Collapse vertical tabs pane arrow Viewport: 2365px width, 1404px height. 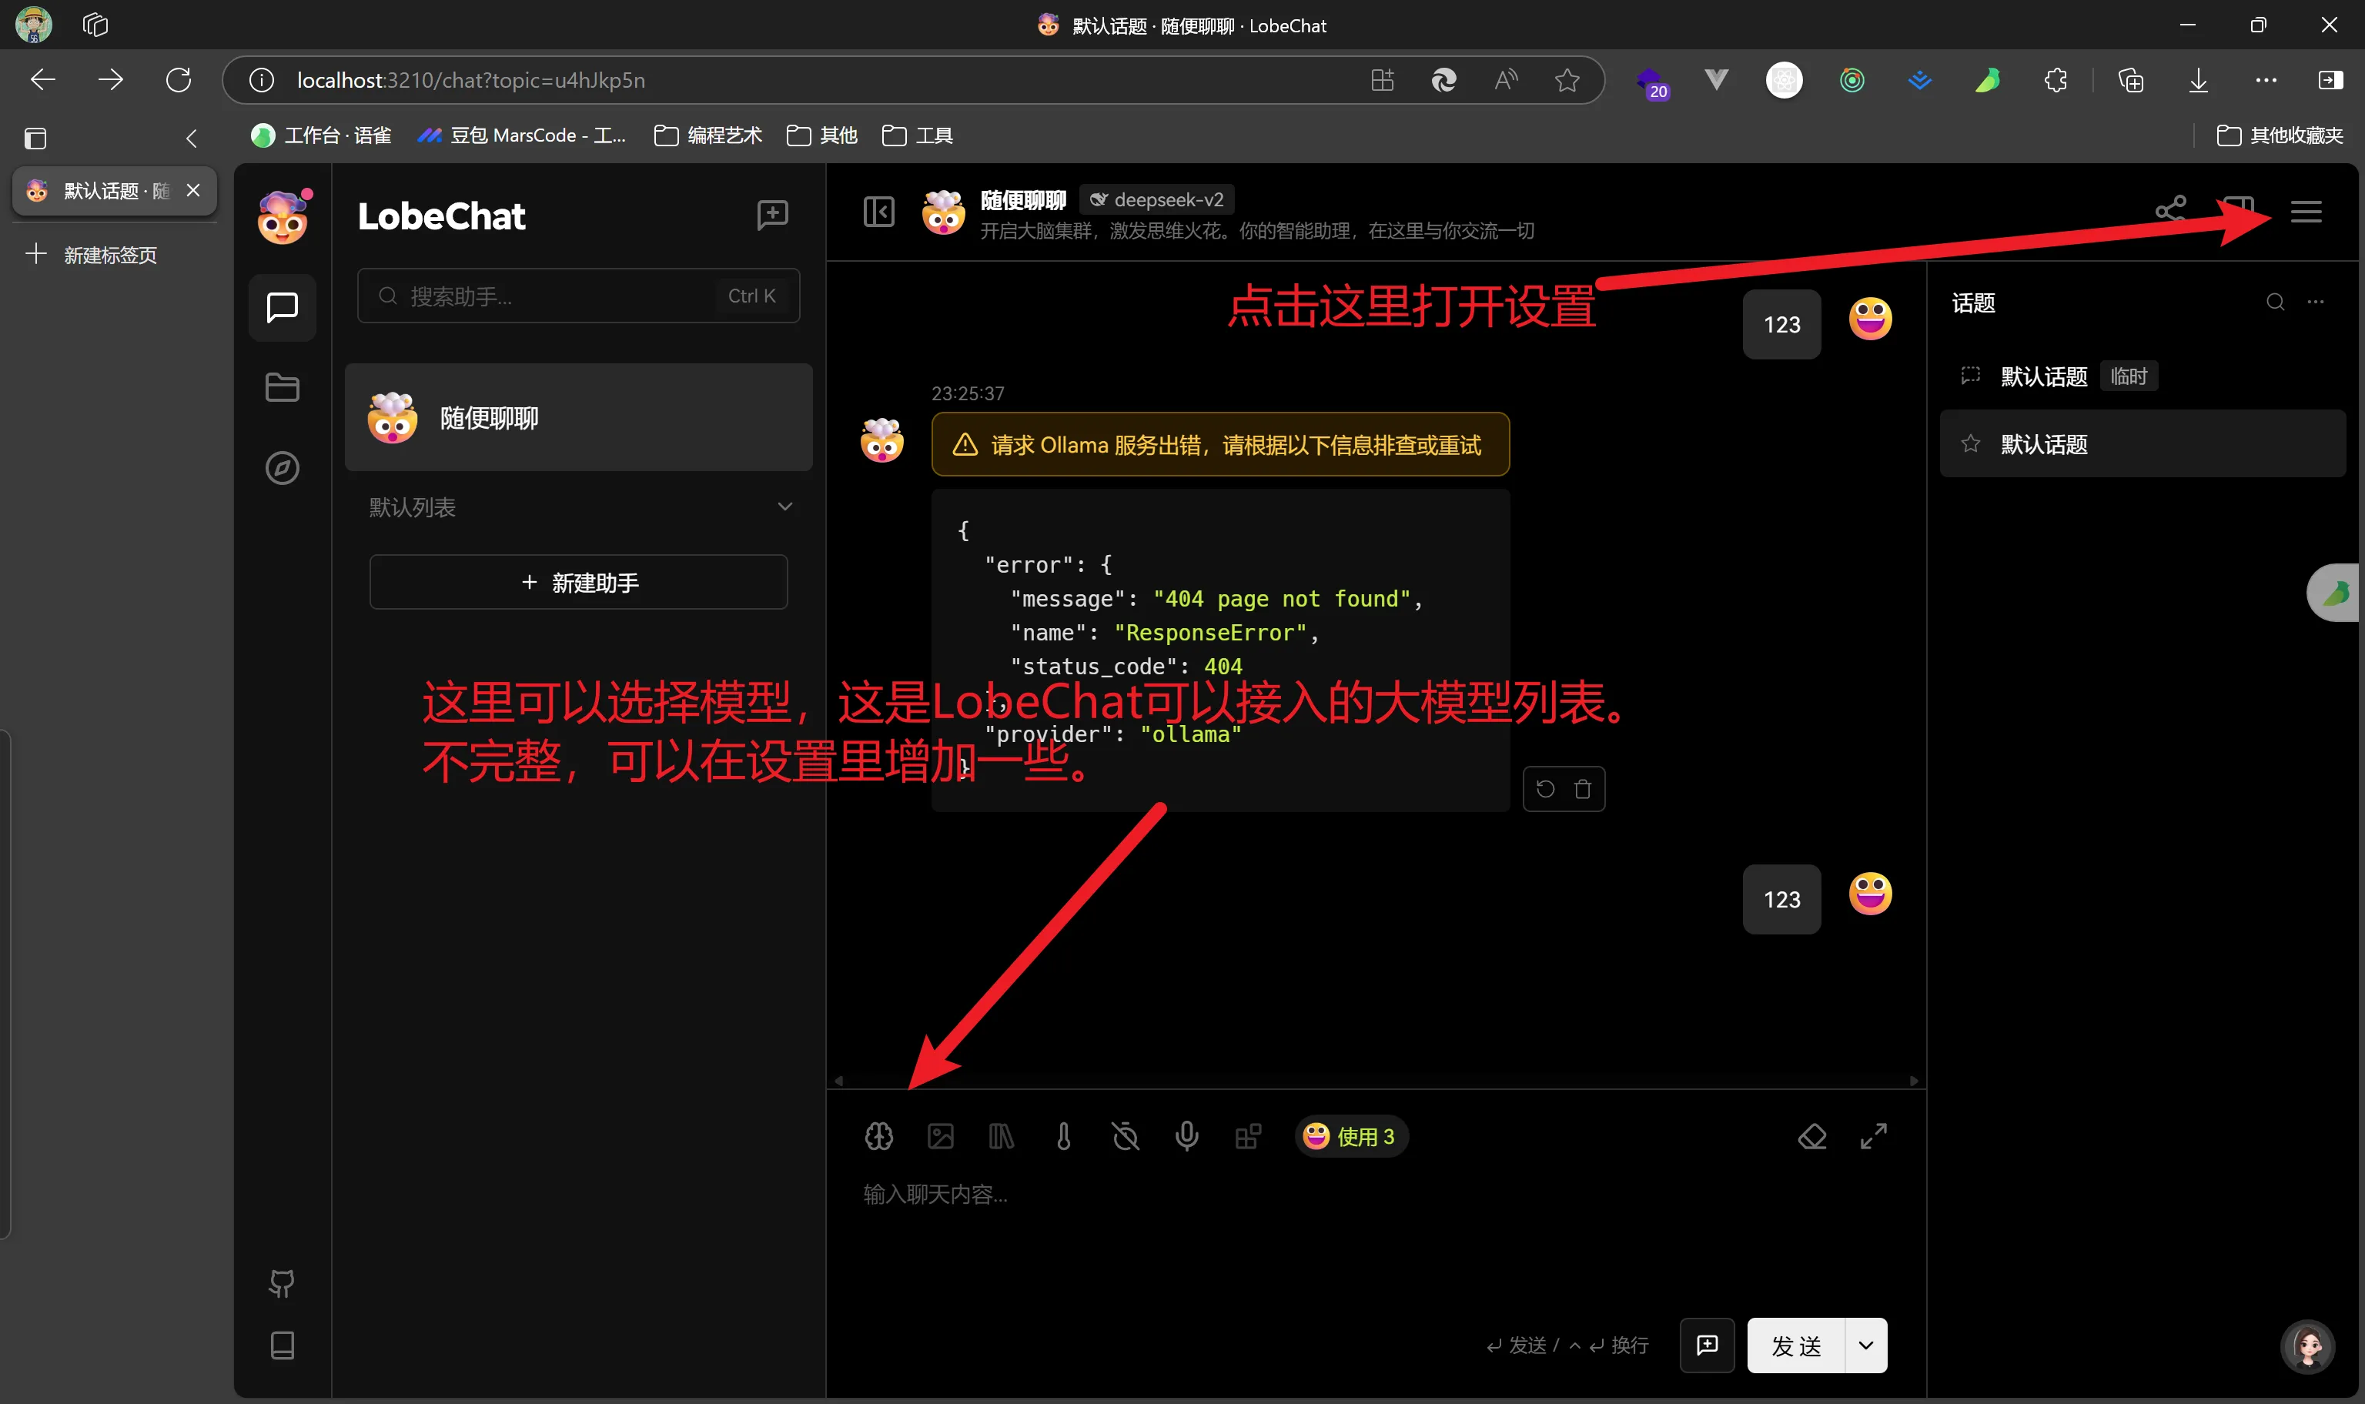(191, 138)
